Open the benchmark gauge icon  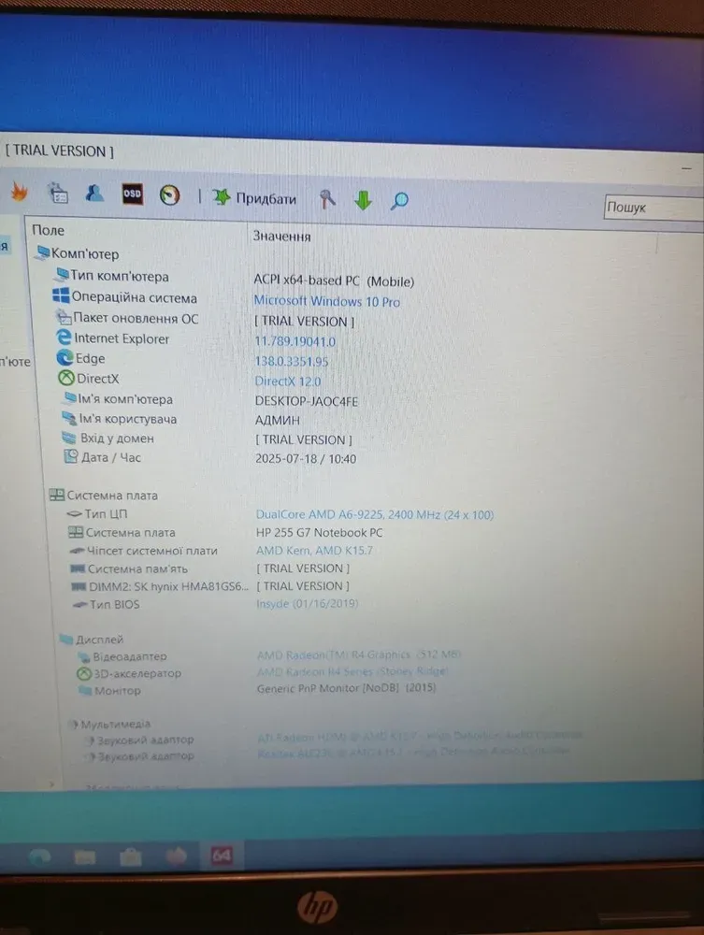(169, 194)
